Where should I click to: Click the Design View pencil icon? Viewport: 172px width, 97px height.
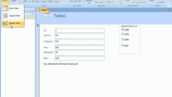pyautogui.click(x=5, y=23)
